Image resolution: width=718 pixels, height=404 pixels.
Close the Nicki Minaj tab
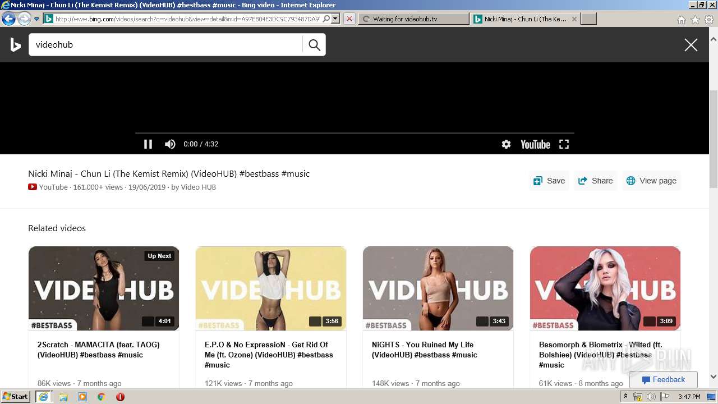[574, 19]
